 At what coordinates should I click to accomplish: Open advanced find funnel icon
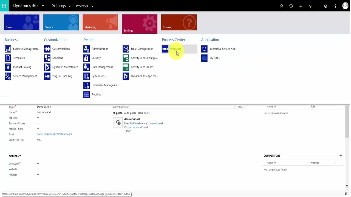tap(311, 6)
